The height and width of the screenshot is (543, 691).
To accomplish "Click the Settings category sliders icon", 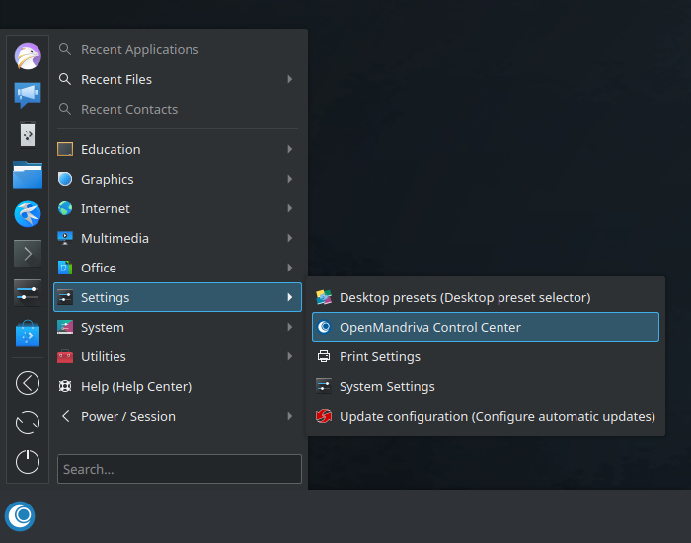I will coord(65,297).
